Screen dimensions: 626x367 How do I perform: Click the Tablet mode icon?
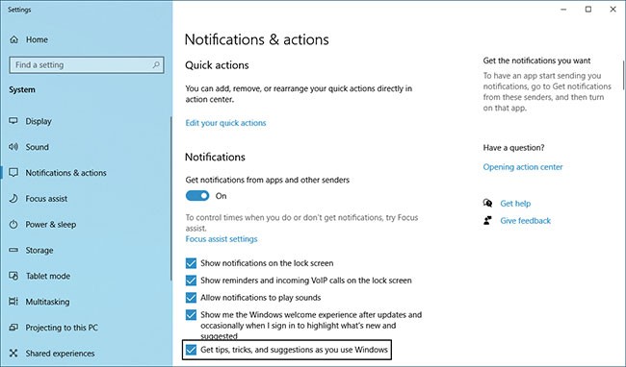(13, 276)
